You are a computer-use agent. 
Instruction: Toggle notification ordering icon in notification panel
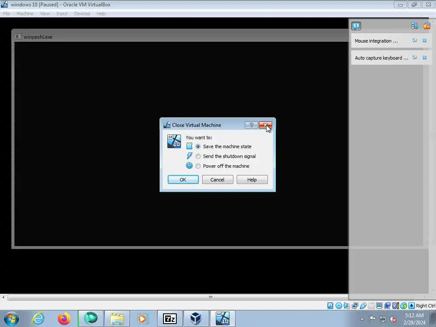click(414, 26)
